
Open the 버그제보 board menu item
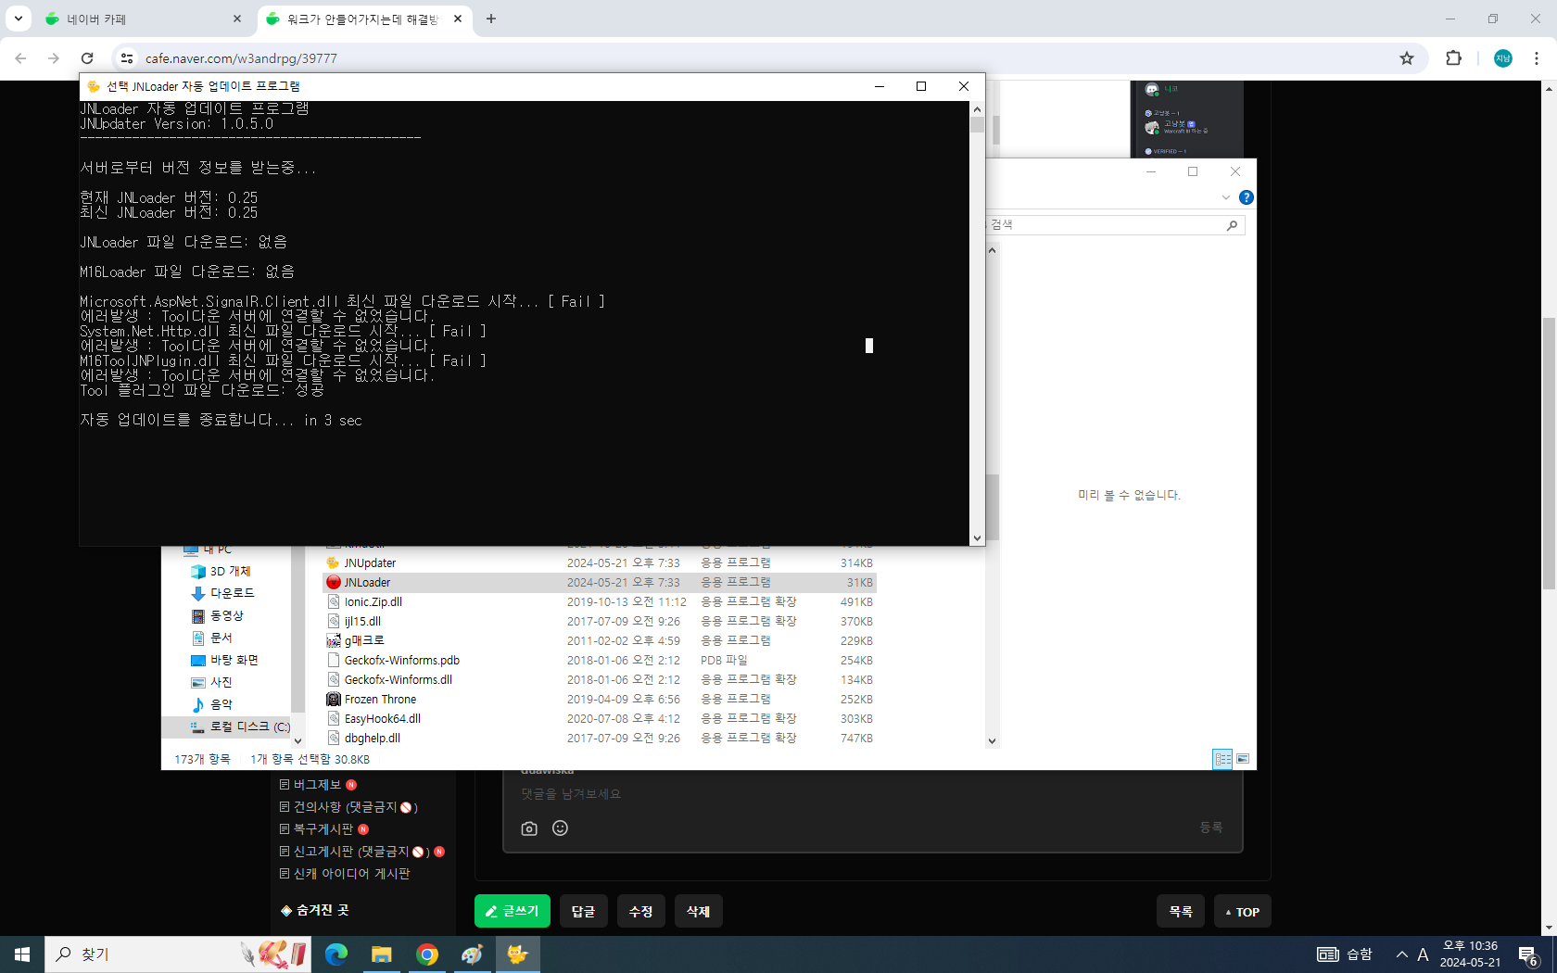(x=317, y=785)
